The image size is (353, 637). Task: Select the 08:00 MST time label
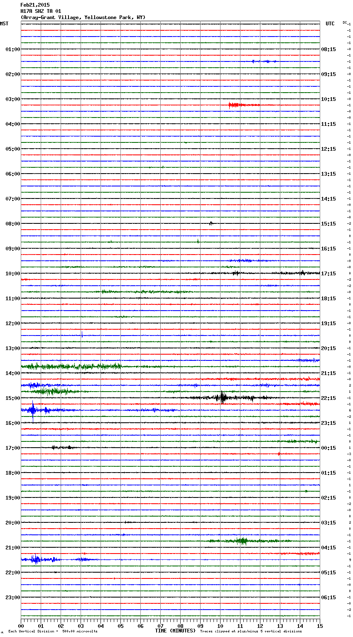point(13,224)
